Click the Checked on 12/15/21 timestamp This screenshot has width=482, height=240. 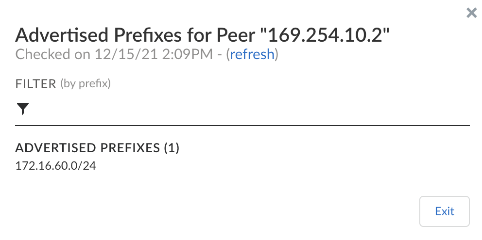pyautogui.click(x=114, y=54)
